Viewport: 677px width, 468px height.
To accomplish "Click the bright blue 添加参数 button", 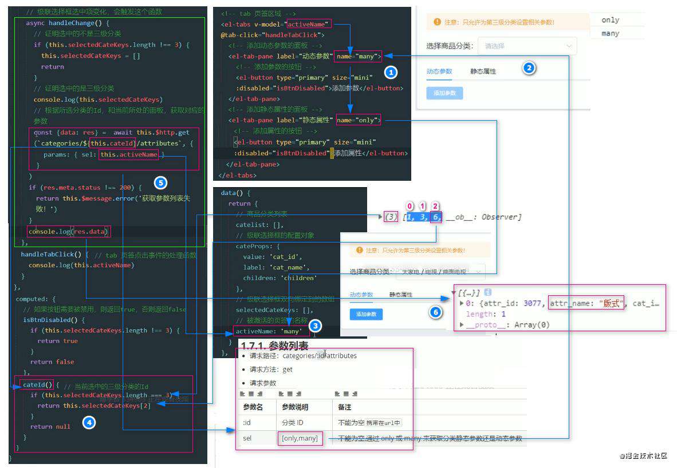I will [x=366, y=314].
